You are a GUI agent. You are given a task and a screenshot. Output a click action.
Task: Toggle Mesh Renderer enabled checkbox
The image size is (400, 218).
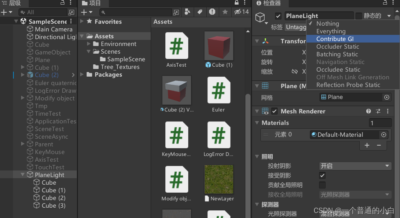pyautogui.click(x=275, y=111)
